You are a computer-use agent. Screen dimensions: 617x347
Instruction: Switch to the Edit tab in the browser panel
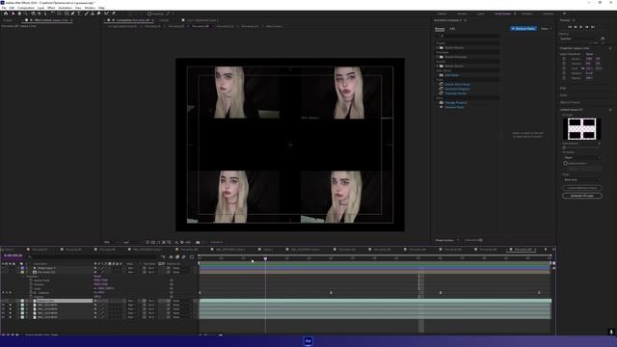[x=452, y=29]
